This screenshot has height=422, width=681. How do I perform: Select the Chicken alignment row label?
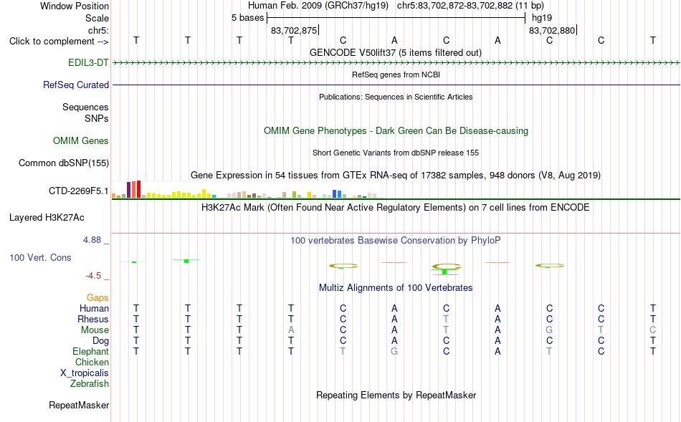(92, 362)
